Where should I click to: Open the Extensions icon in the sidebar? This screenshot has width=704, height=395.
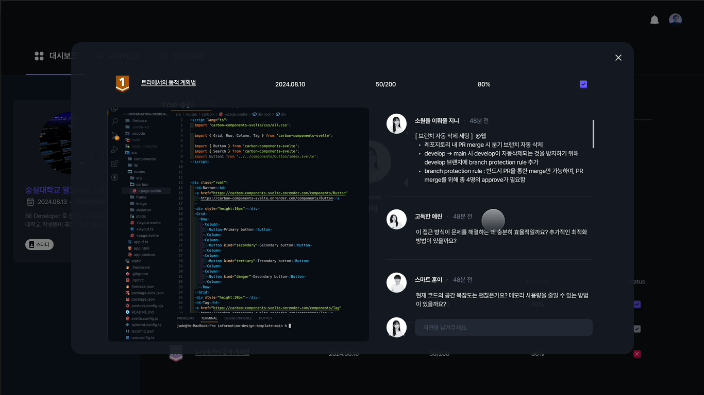tap(114, 163)
